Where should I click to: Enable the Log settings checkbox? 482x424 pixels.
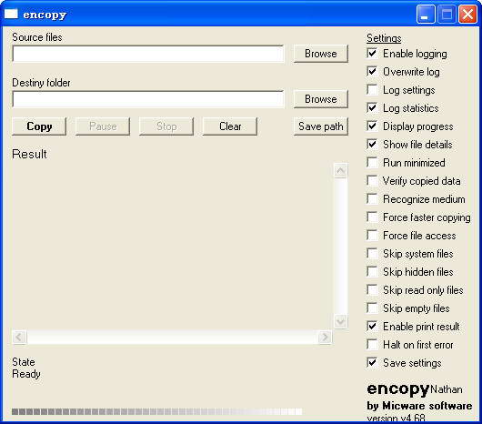point(372,90)
